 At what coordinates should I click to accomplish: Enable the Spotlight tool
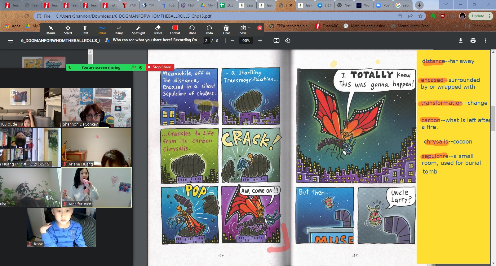pyautogui.click(x=138, y=30)
